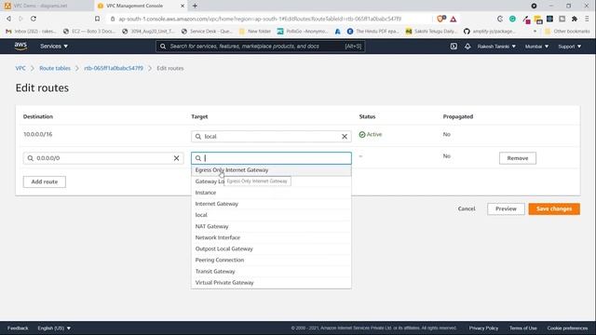Show more bookmarks overflow arrow
Screen dimensions: 596x335
pos(535,31)
